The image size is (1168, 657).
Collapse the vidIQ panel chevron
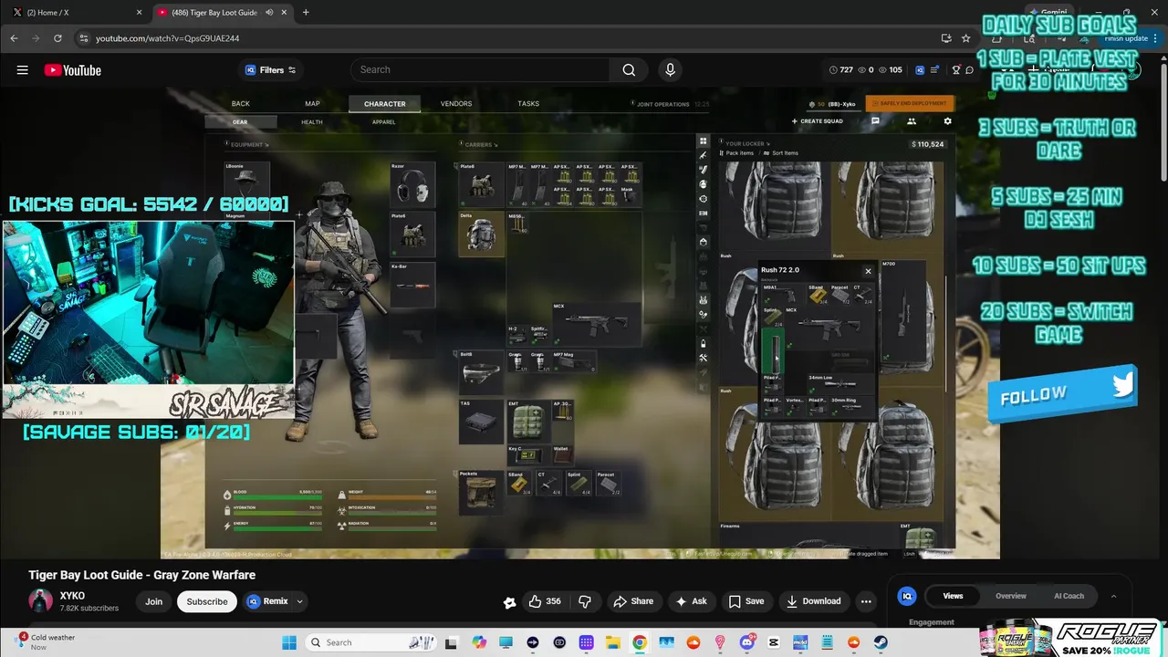click(1113, 596)
